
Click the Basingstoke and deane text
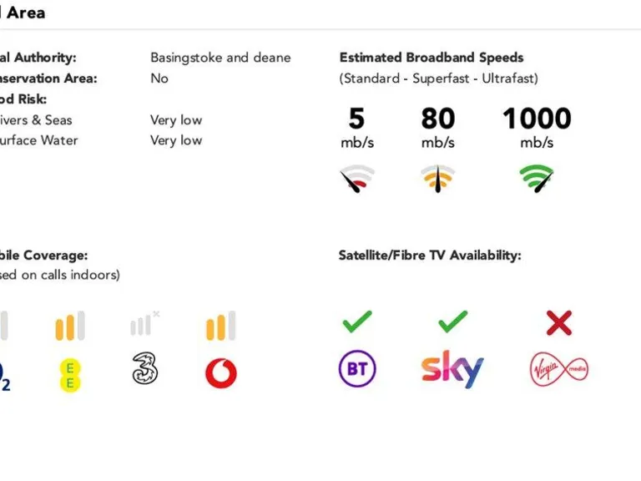click(x=220, y=58)
